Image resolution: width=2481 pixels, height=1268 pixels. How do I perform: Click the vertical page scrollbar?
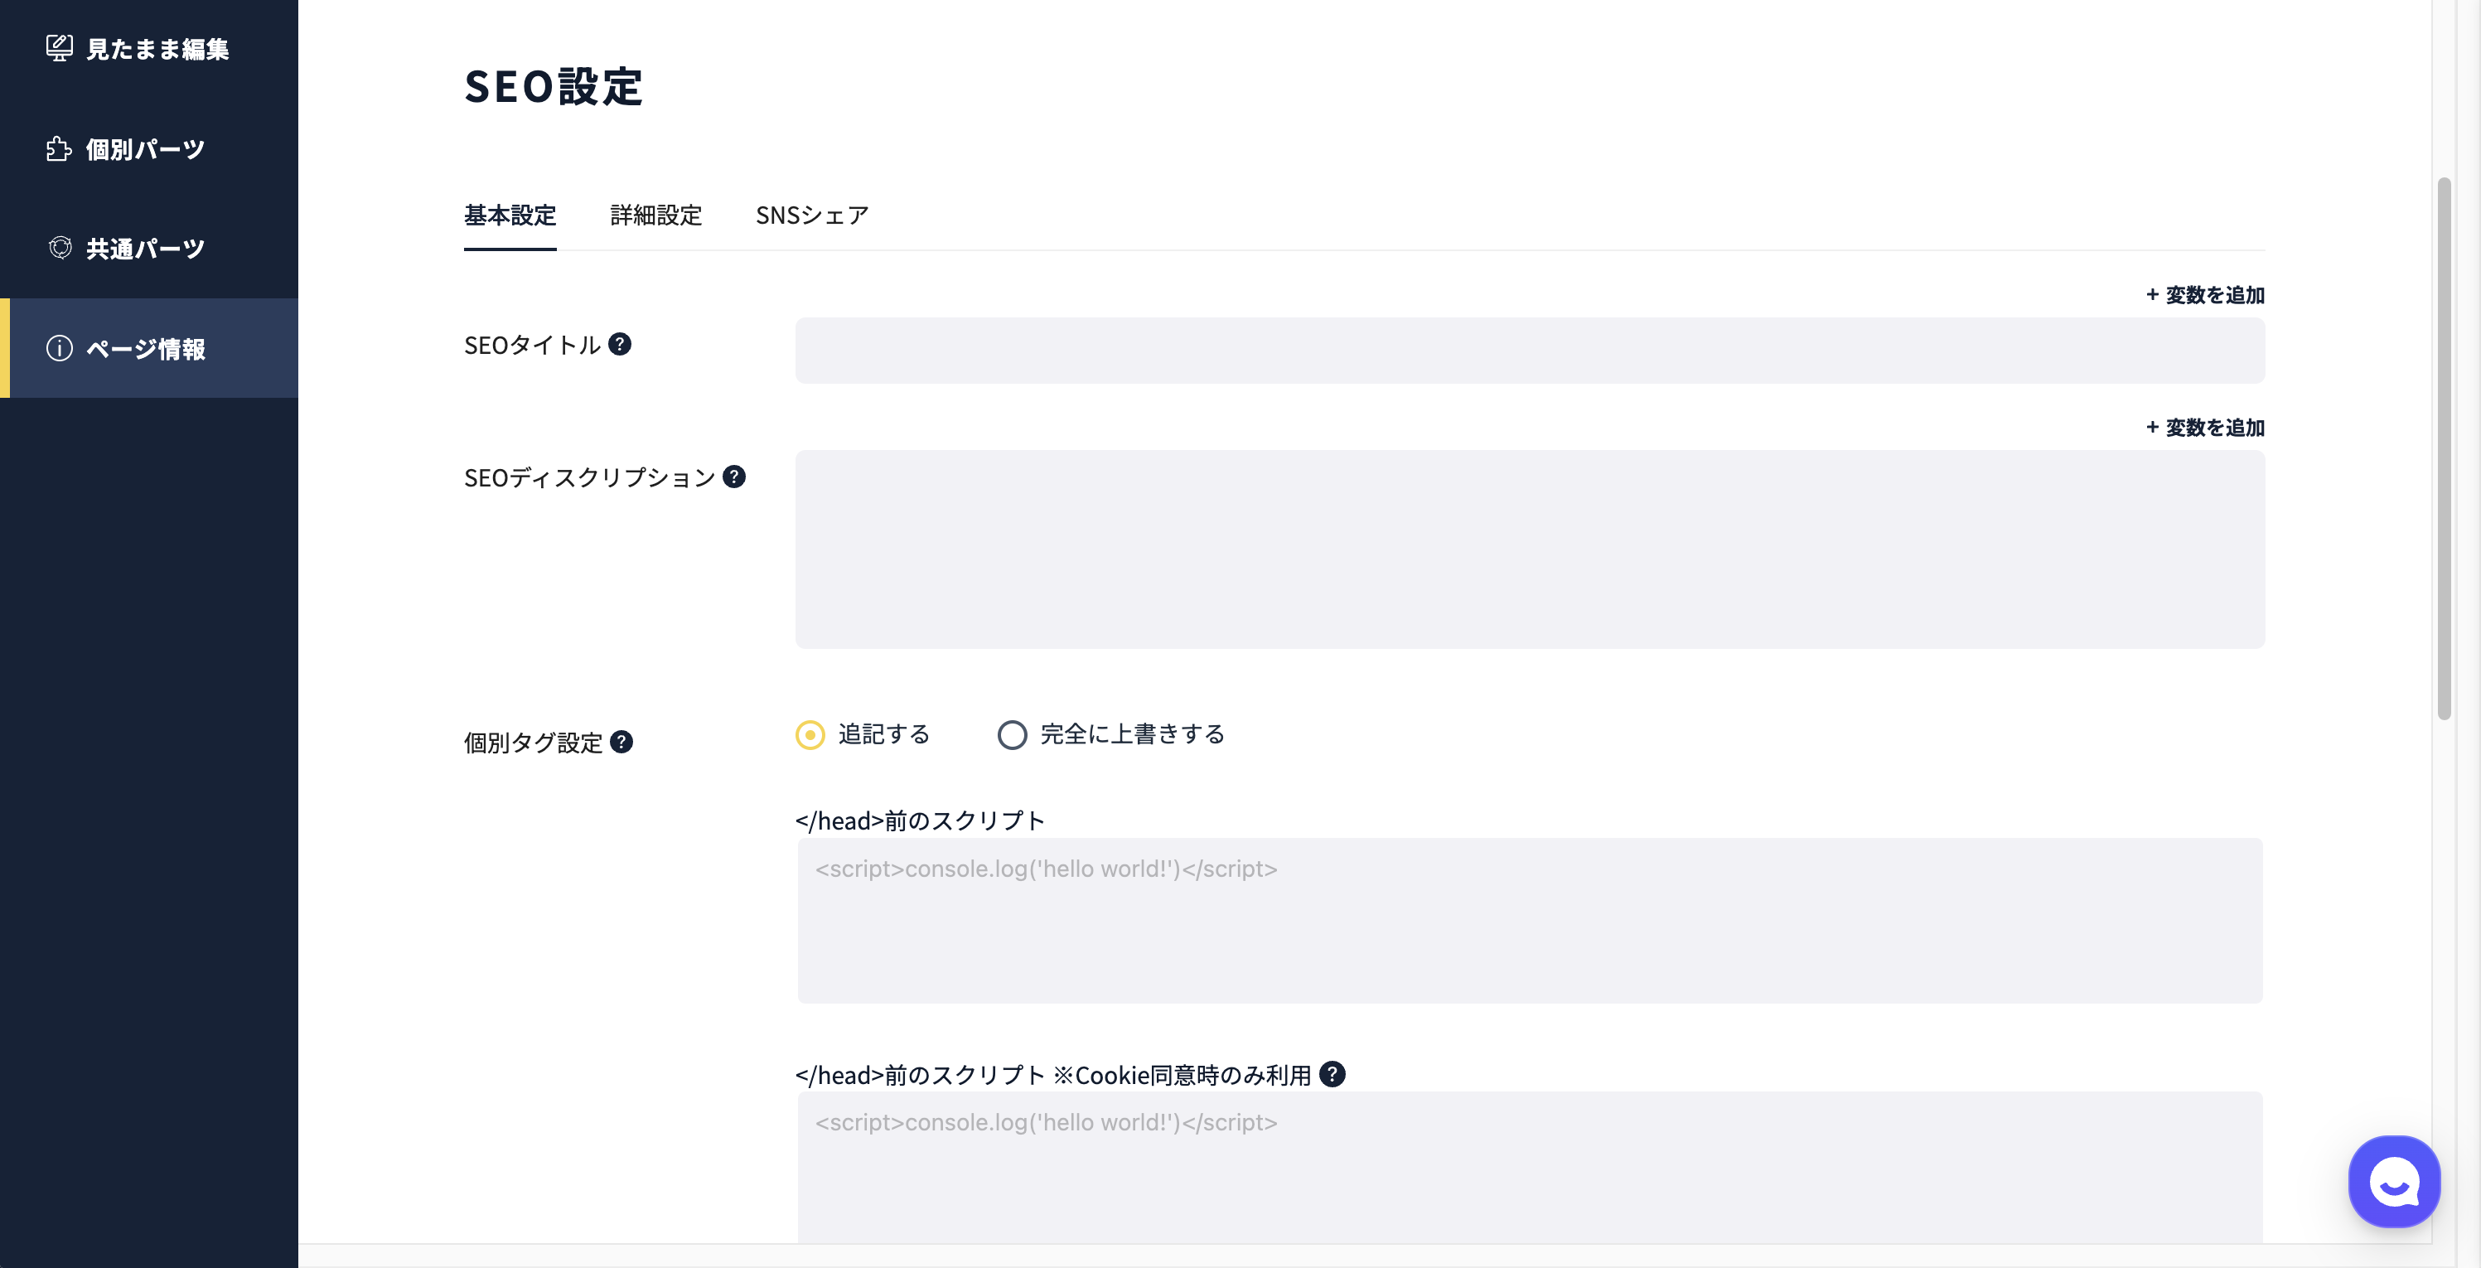point(2444,448)
